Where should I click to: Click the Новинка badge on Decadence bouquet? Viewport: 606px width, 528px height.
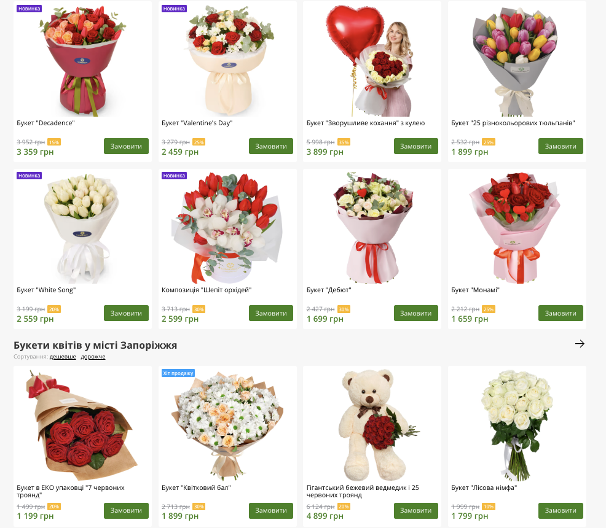[x=29, y=9]
